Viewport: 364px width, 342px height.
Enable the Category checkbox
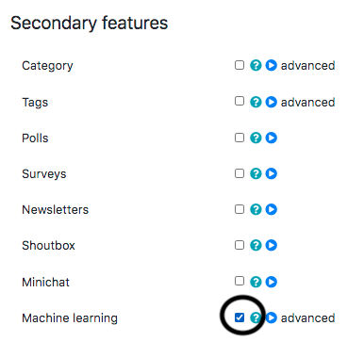pos(240,65)
